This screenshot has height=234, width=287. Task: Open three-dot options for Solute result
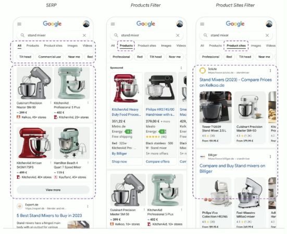(x=270, y=71)
